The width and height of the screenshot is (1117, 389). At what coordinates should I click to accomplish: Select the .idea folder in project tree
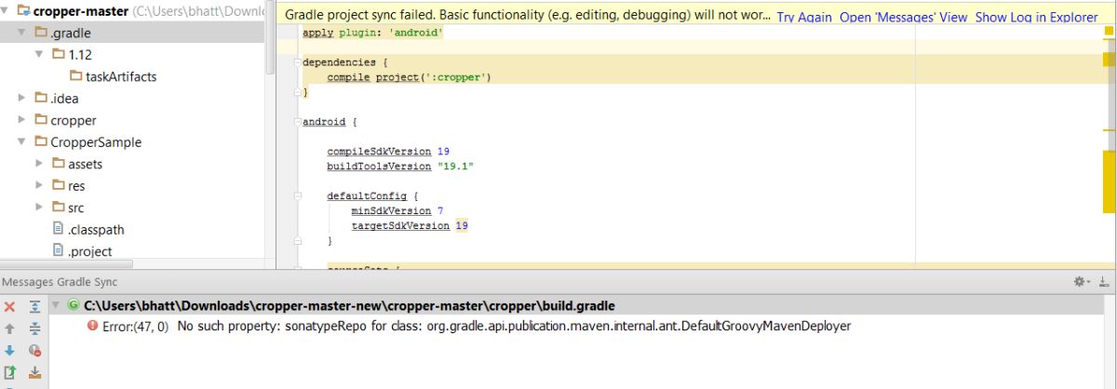(x=64, y=98)
